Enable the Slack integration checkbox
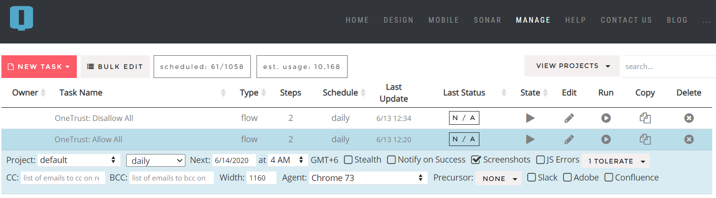This screenshot has width=716, height=198. [532, 178]
